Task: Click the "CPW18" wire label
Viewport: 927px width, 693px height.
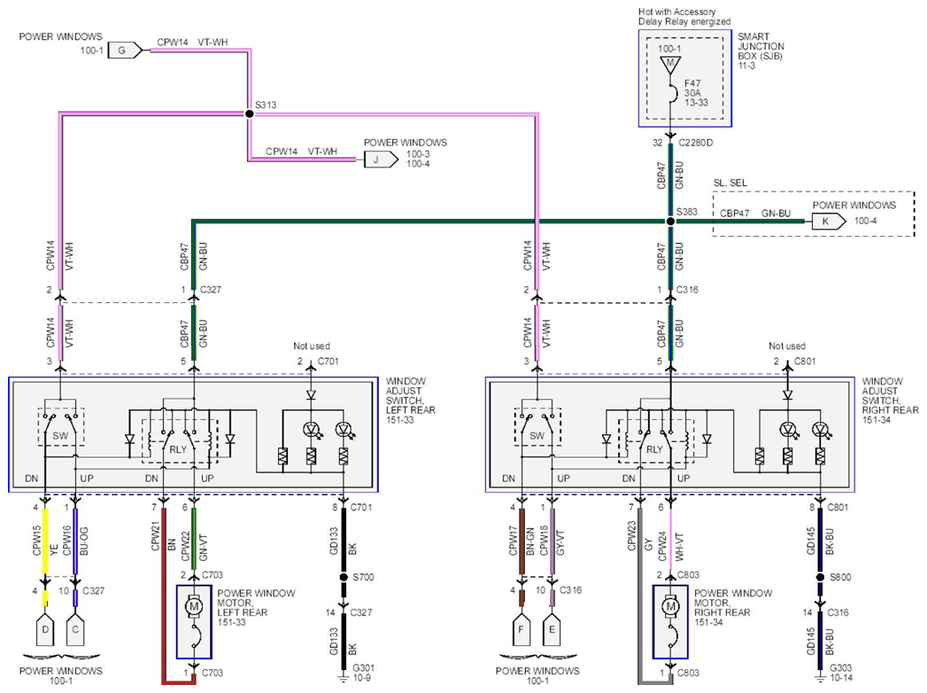Action: coord(544,541)
